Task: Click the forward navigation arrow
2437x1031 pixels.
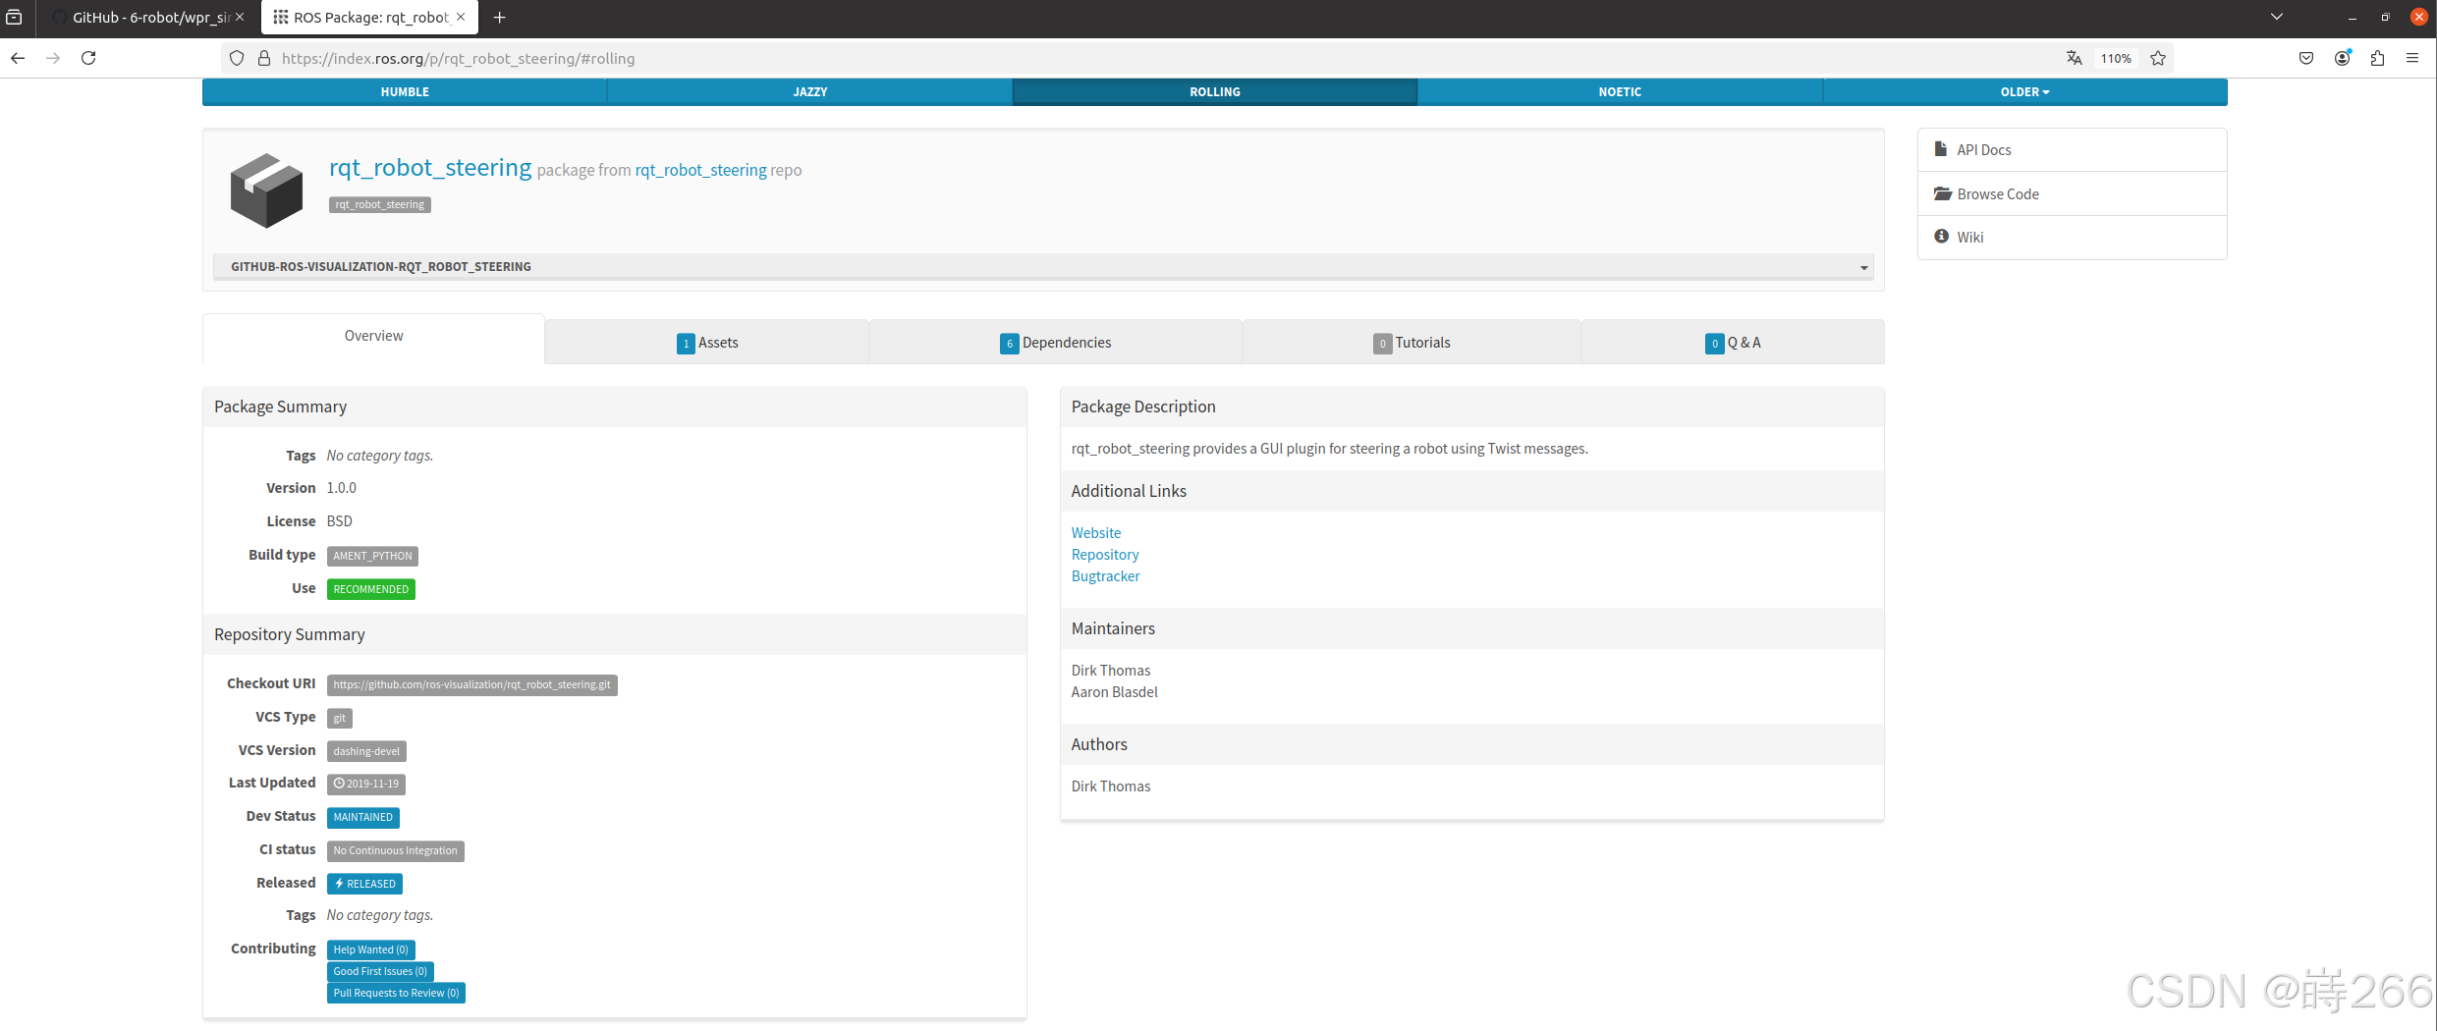Action: [53, 58]
